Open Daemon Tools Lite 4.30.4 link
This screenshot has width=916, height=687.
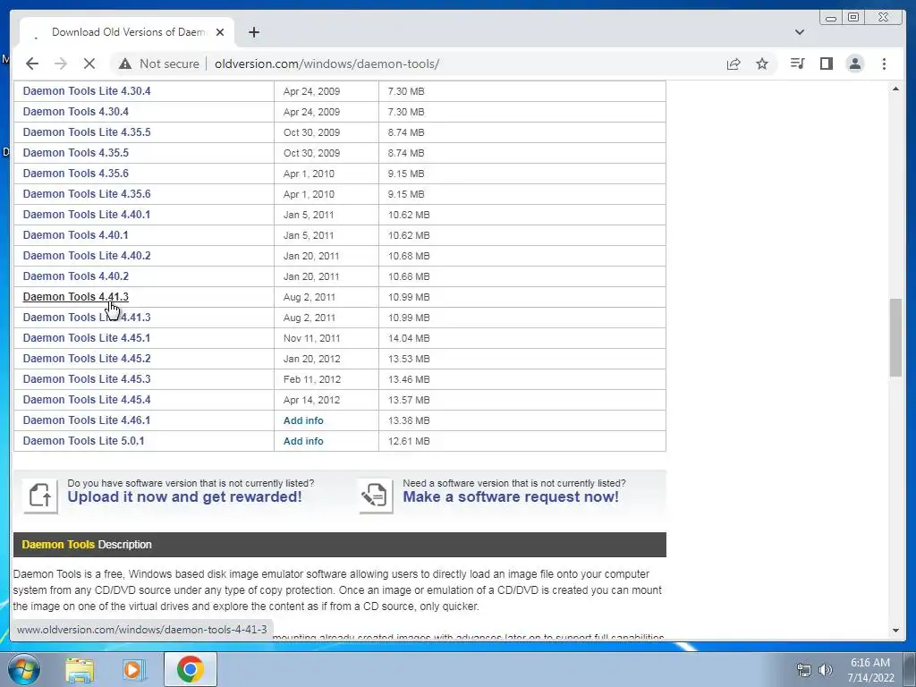click(x=87, y=91)
